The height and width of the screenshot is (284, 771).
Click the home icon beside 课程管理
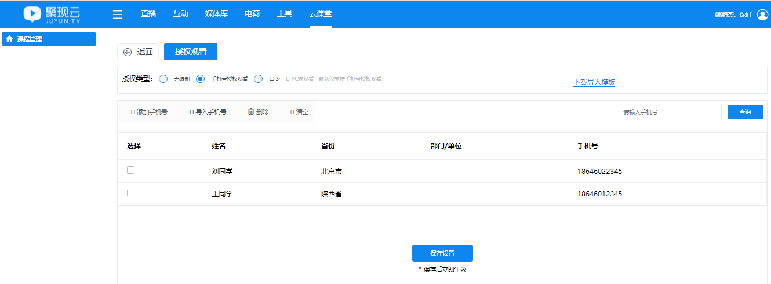[x=9, y=39]
